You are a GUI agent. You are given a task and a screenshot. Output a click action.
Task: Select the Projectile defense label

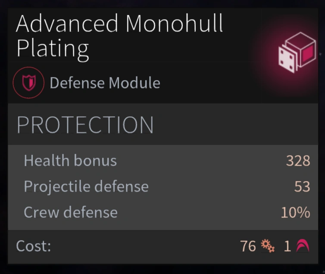pyautogui.click(x=86, y=186)
